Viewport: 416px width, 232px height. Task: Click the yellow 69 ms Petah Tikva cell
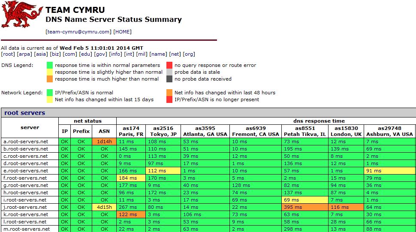[x=305, y=200]
